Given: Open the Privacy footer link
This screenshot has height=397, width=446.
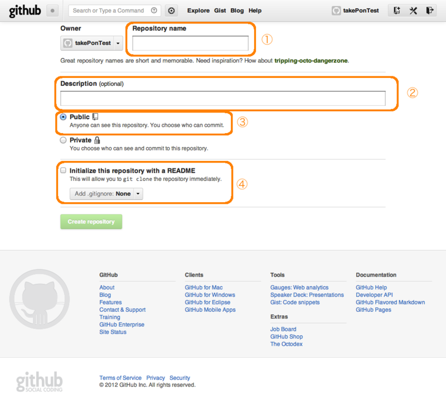Looking at the screenshot, I should 156,378.
